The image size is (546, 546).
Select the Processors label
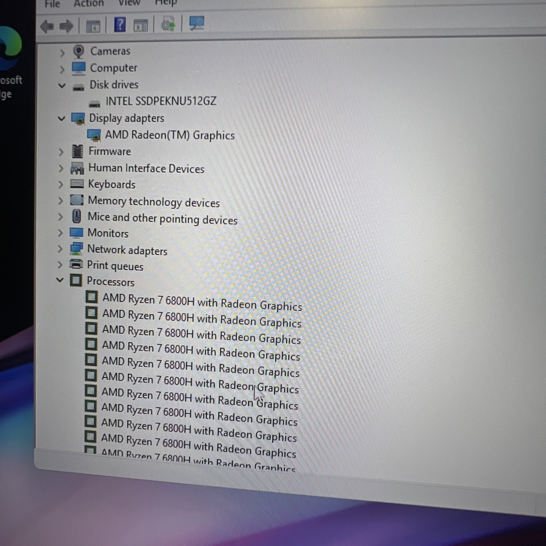click(111, 282)
